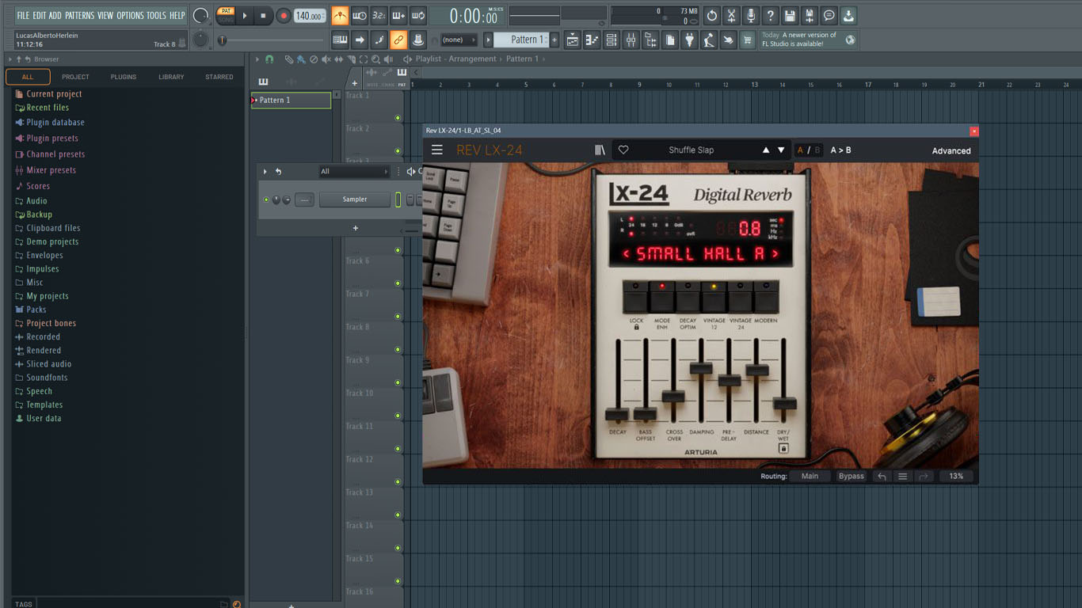Toggle the 3-2-1 countdown before recording

pyautogui.click(x=379, y=15)
